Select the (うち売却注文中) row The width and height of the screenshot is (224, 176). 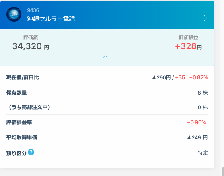click(107, 107)
